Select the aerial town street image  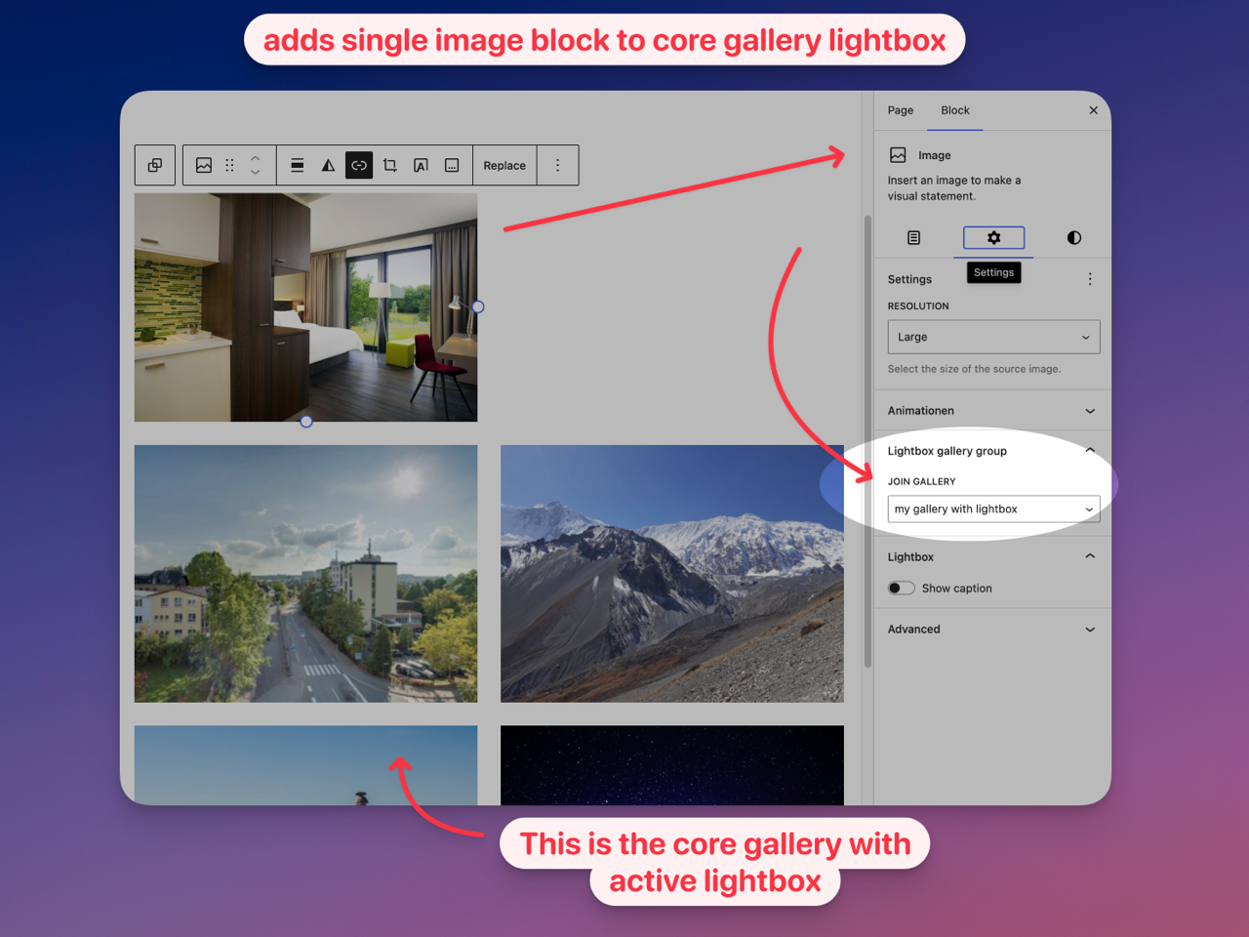pos(306,574)
